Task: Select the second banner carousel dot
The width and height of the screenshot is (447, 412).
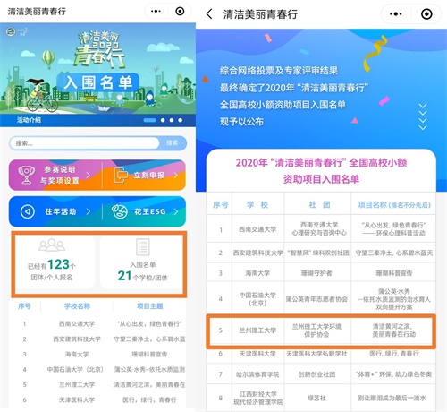Action: click(163, 120)
